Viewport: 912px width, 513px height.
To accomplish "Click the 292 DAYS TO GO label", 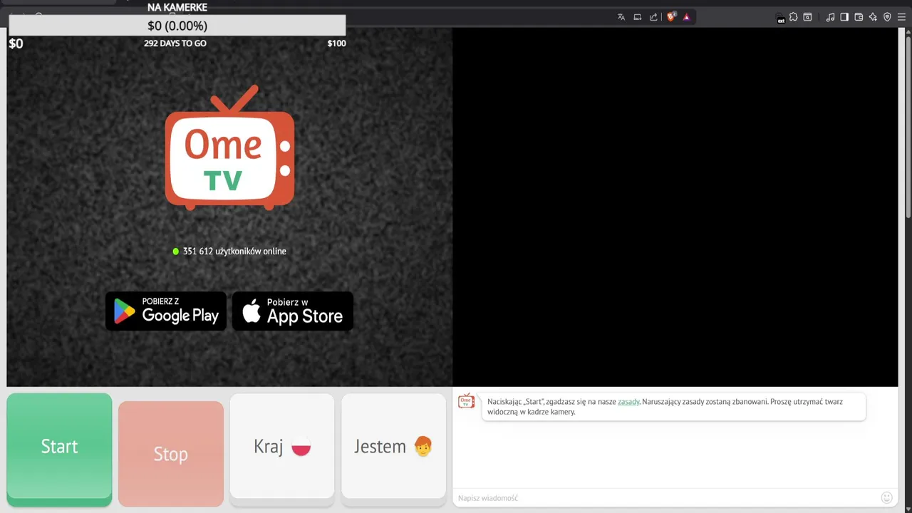I will [175, 43].
